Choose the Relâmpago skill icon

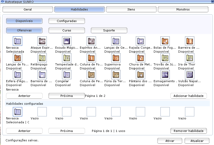coord(42,58)
